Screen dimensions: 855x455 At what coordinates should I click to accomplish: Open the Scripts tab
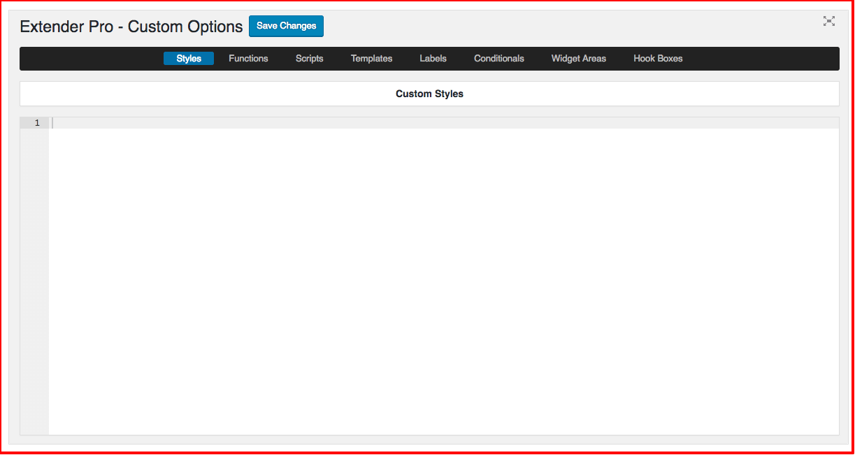pos(309,59)
